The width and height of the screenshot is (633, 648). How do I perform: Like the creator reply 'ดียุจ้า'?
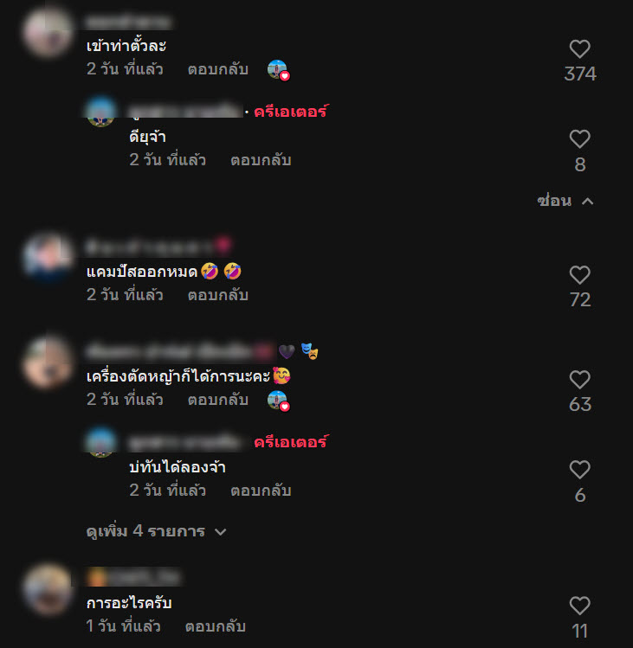coord(579,138)
